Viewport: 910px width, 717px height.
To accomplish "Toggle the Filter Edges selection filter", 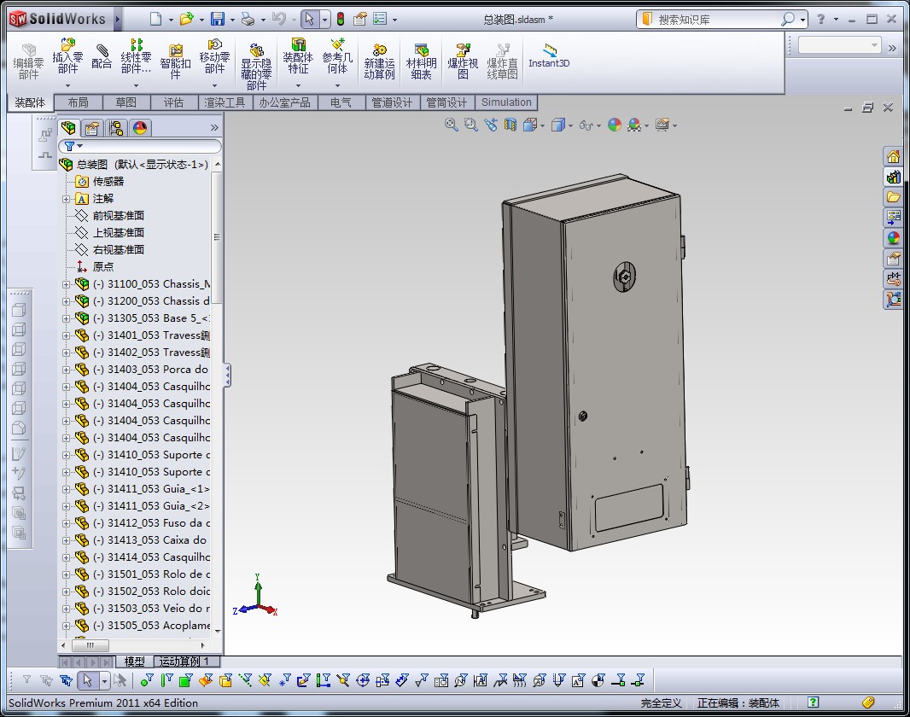I will point(166,680).
